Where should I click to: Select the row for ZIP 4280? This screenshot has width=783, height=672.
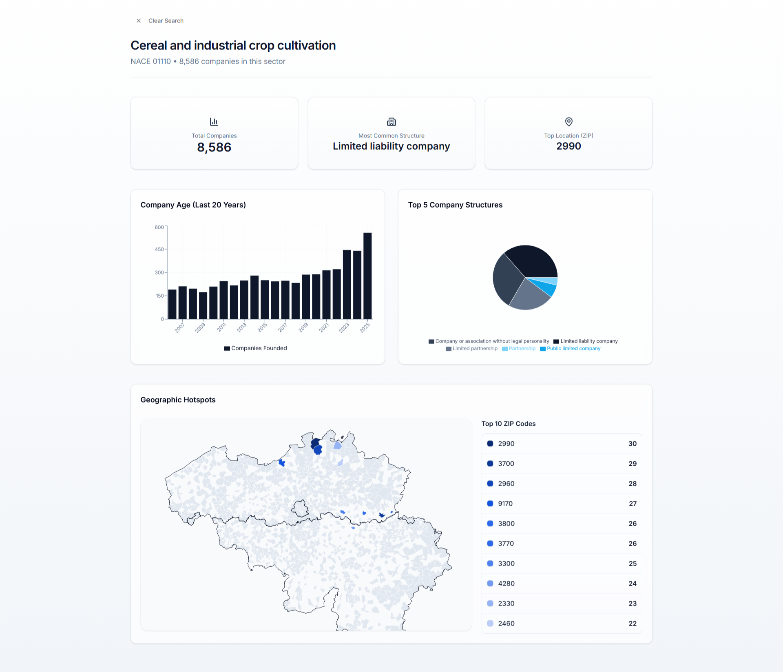pyautogui.click(x=562, y=583)
